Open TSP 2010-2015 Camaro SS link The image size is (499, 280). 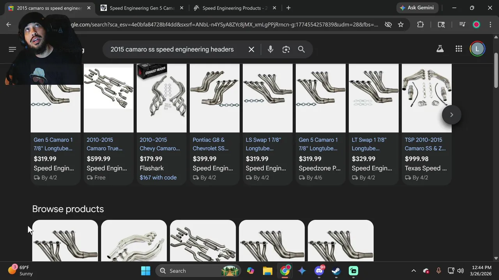(425, 144)
